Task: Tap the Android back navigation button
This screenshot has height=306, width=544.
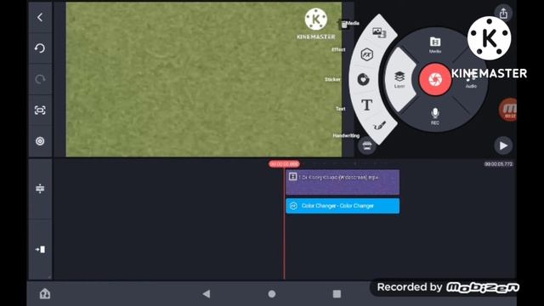Action: click(x=207, y=294)
